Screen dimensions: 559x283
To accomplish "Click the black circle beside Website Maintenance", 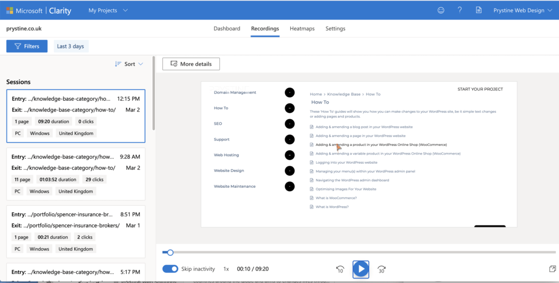I will [x=290, y=186].
